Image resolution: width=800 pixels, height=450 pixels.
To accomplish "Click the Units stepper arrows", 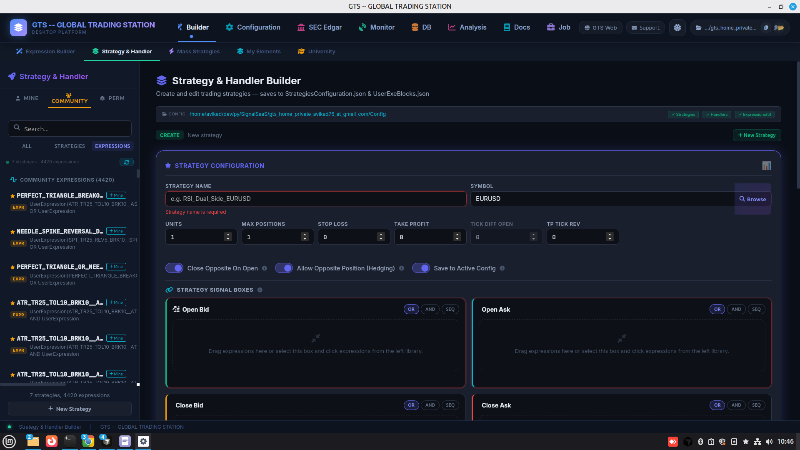I will tap(228, 237).
